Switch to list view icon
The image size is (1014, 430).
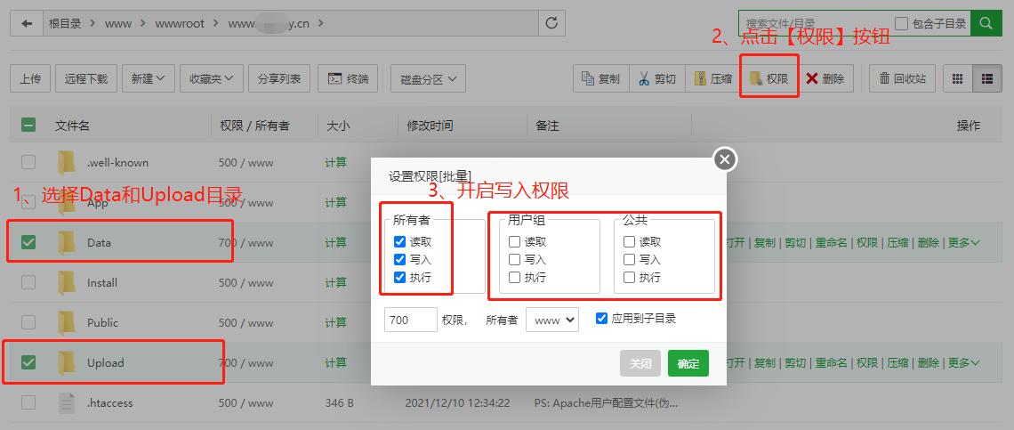coord(986,78)
